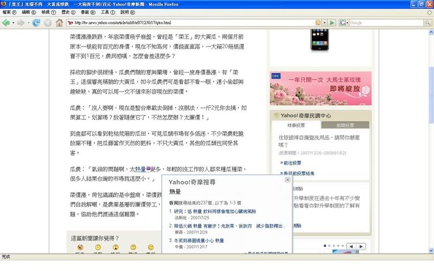Open the search engine selector dropdown
The width and height of the screenshot is (434, 271).
click(x=347, y=23)
